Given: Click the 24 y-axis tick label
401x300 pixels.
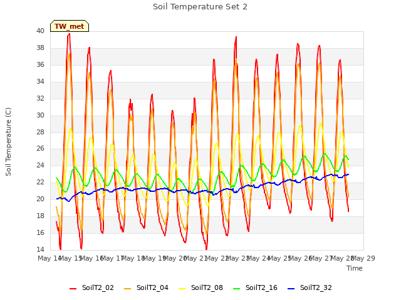Looking at the screenshot, I should tap(40, 165).
